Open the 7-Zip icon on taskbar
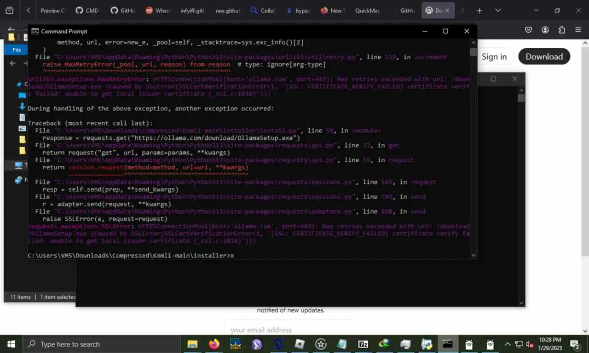 pyautogui.click(x=364, y=344)
